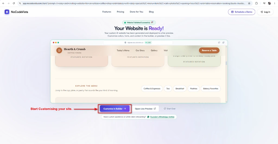Screen dimensions: 278x144
Task: Click the Customize in Builder button
Action: (x=115, y=109)
